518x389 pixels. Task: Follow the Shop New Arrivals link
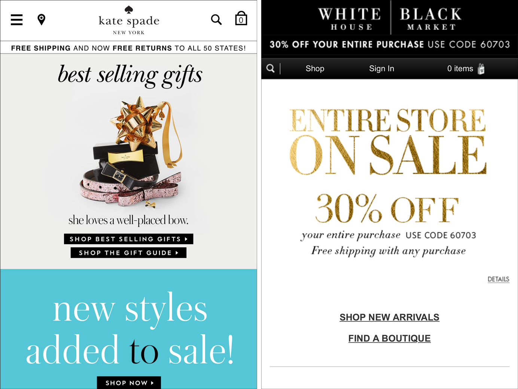tap(389, 317)
